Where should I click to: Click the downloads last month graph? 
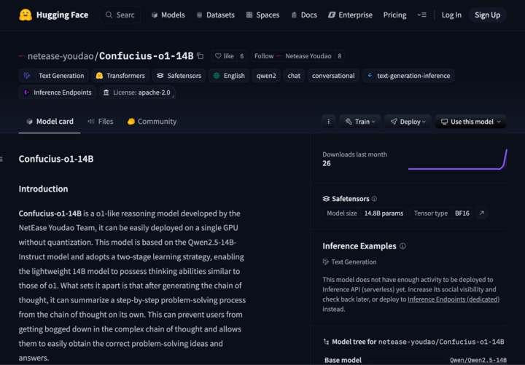458,160
